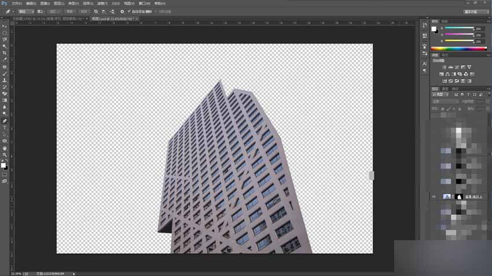This screenshot has width=492, height=276.
Task: Click the Brightness/Contrast adjustment icon
Action: click(445, 68)
